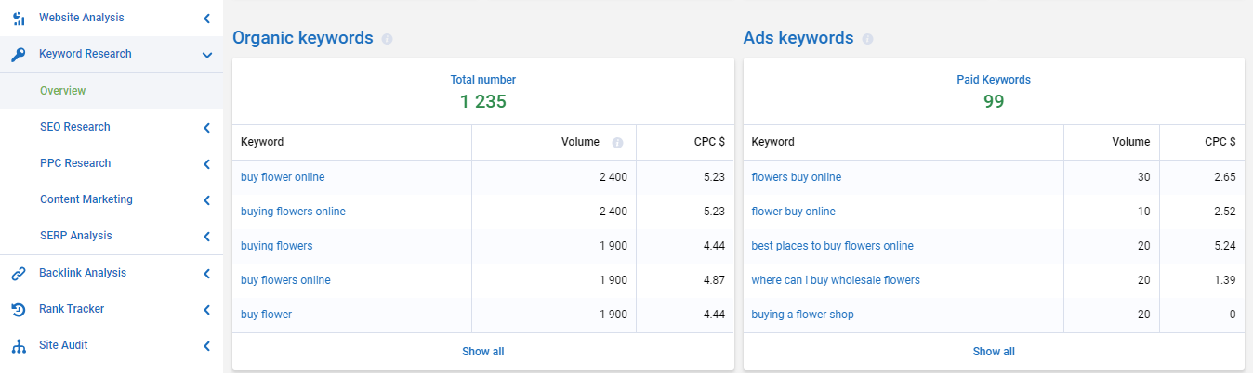Click the Site Audit hierarchy icon
The height and width of the screenshot is (373, 1253).
click(19, 346)
